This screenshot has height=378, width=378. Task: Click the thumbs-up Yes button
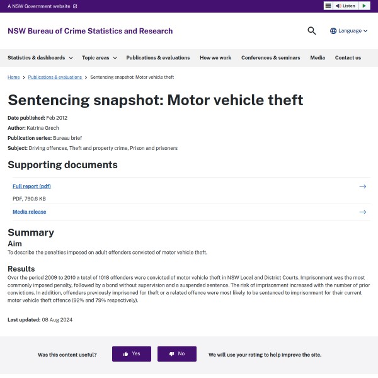coord(132,354)
